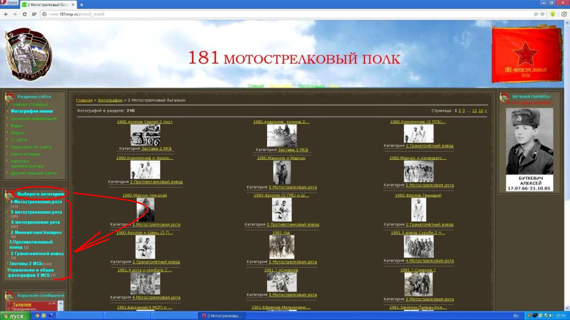
Task: Open title link '1981.? иСмирнов'
Action: 281,270
